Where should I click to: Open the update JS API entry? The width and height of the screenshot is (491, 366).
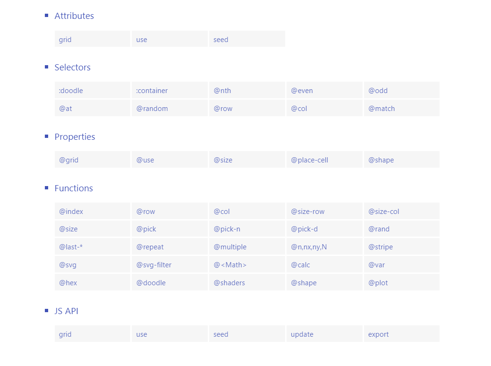click(324, 334)
